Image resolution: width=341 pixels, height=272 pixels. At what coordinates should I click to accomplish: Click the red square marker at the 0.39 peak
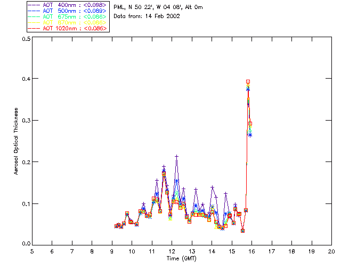[x=248, y=82]
